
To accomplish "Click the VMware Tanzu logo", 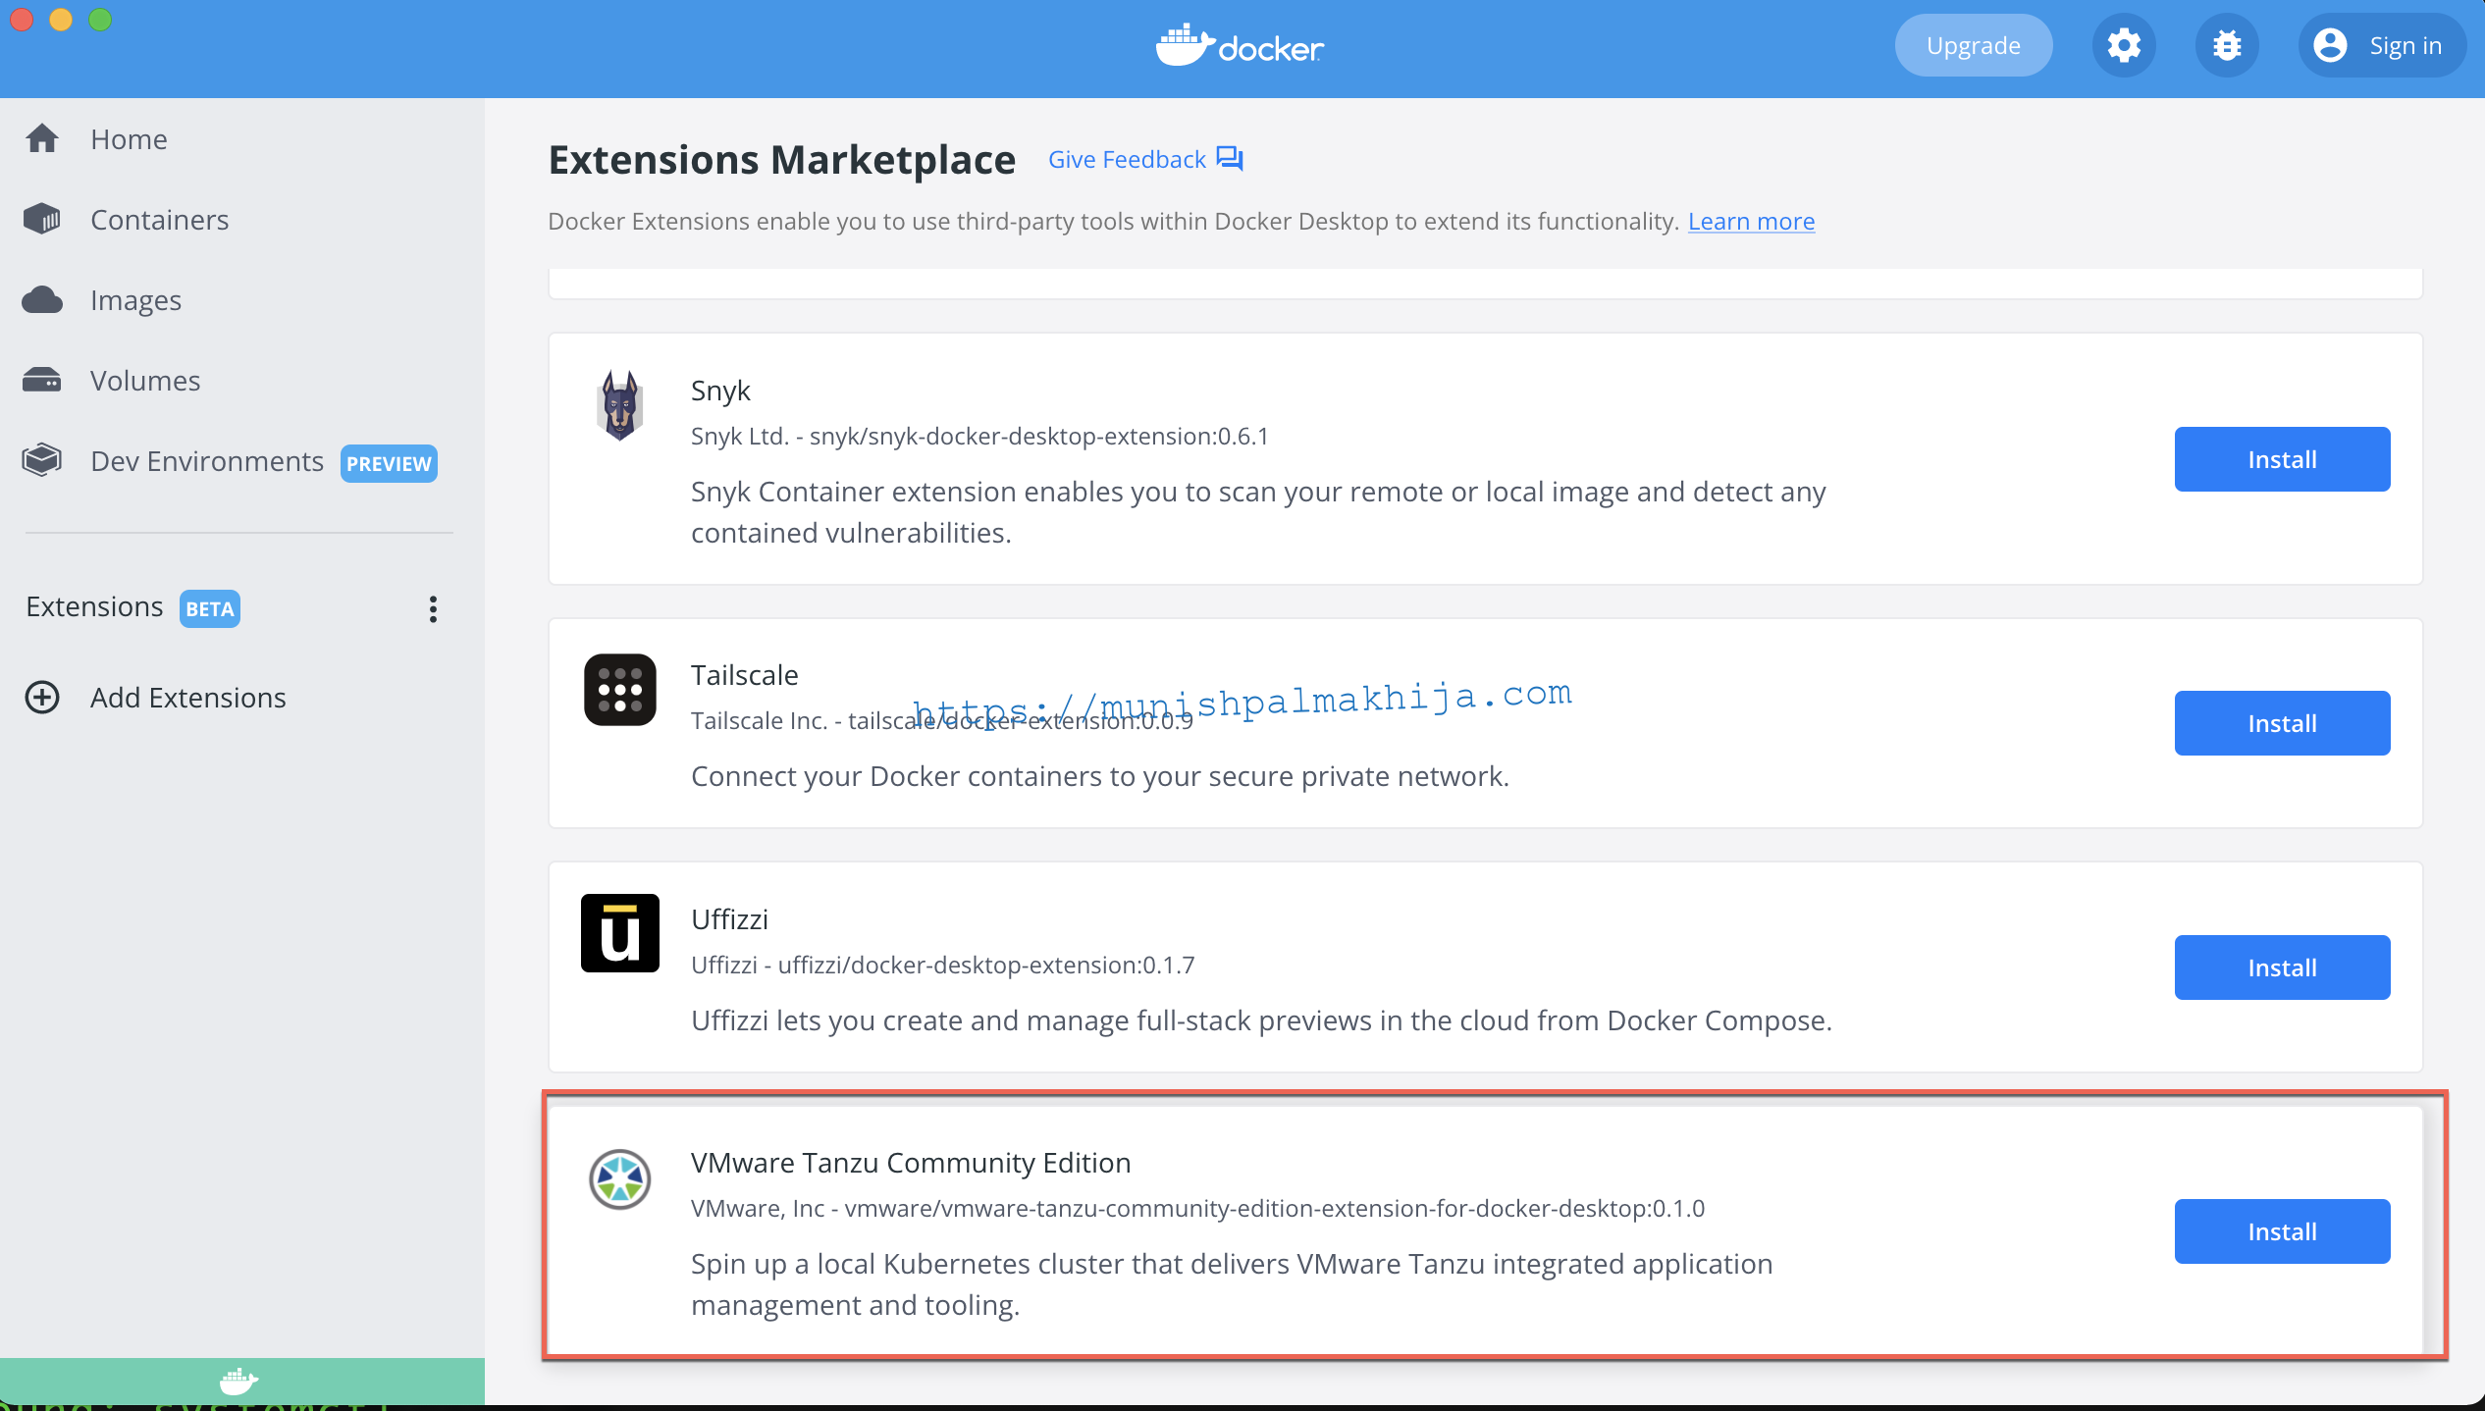I will (619, 1178).
